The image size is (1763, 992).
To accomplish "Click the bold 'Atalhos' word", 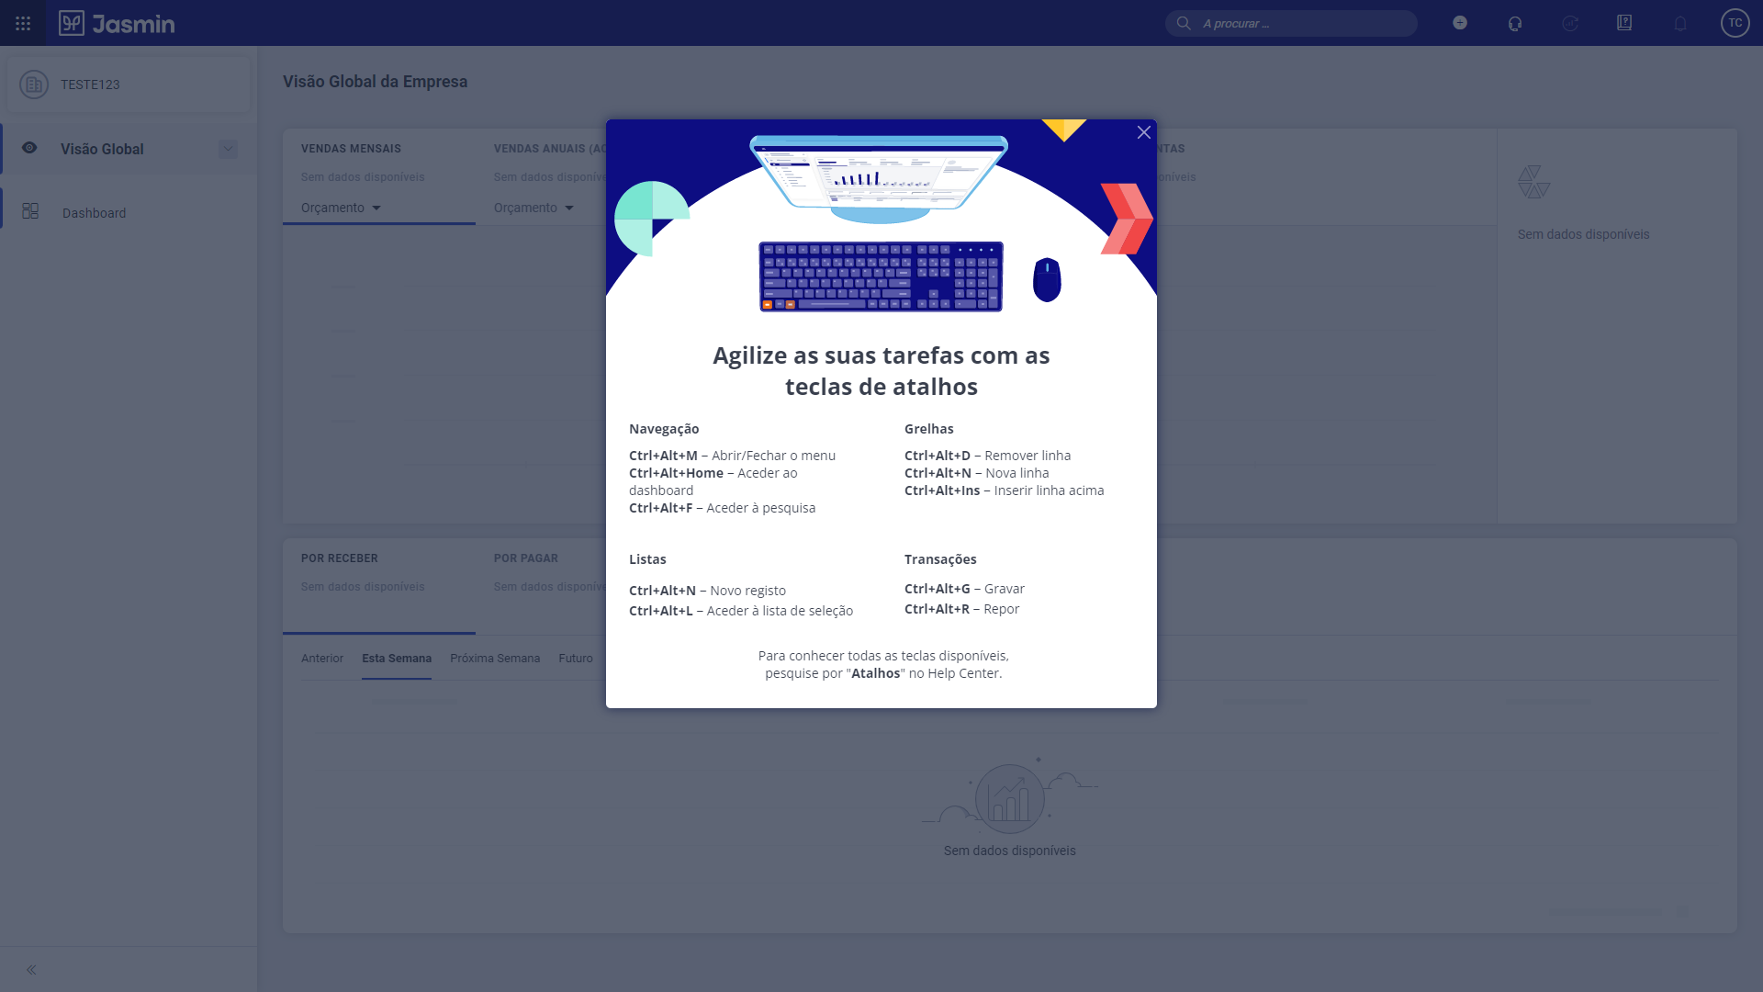I will click(x=875, y=673).
